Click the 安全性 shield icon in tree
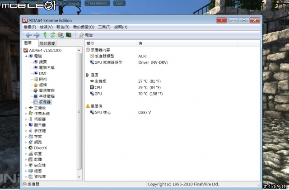The height and width of the screenshot is (190, 289). [x=31, y=165]
